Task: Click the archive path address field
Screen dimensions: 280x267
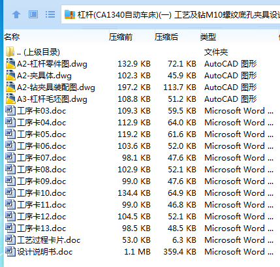Action: click(x=170, y=14)
